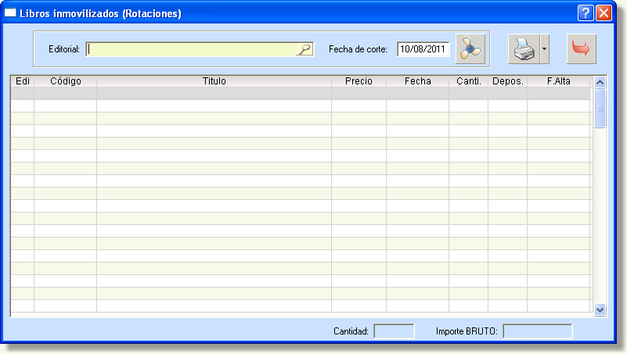This screenshot has height=354, width=627.
Task: Close the Libros inmovilizados window
Action: pyautogui.click(x=604, y=13)
